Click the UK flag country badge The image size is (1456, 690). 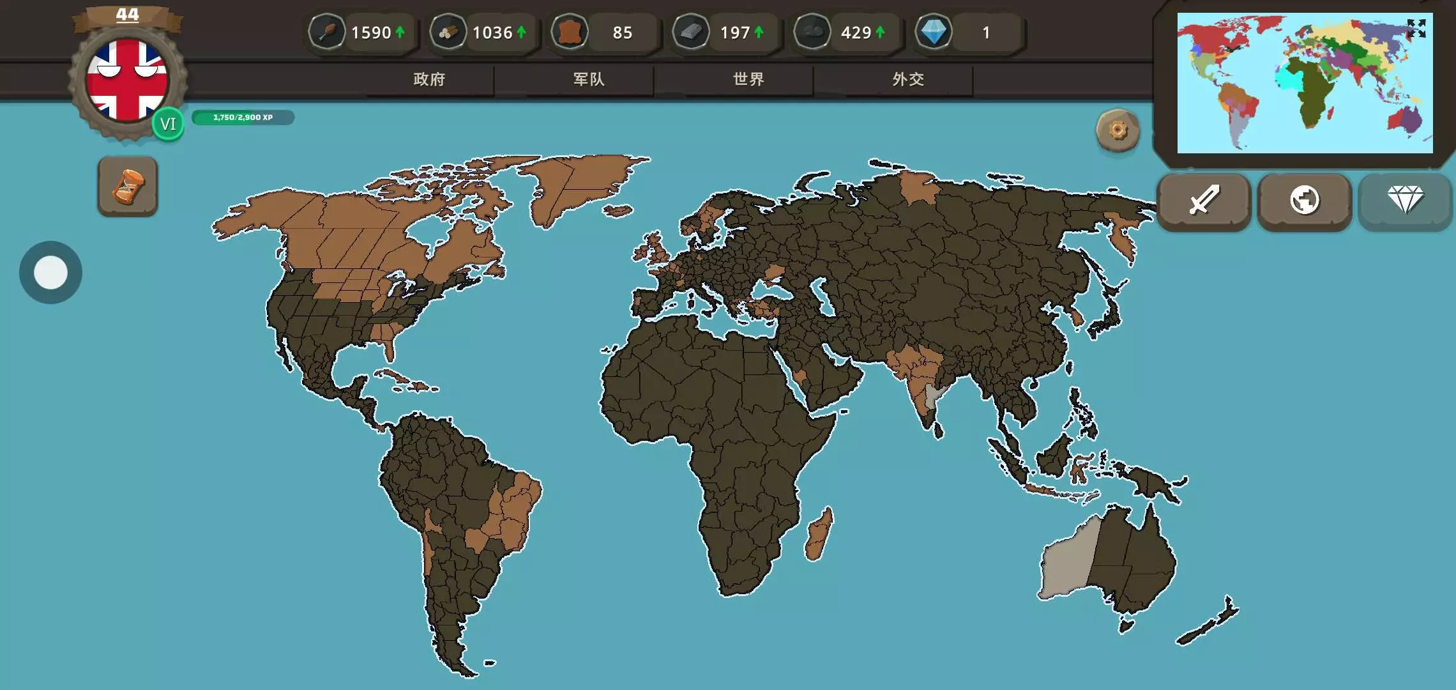127,80
